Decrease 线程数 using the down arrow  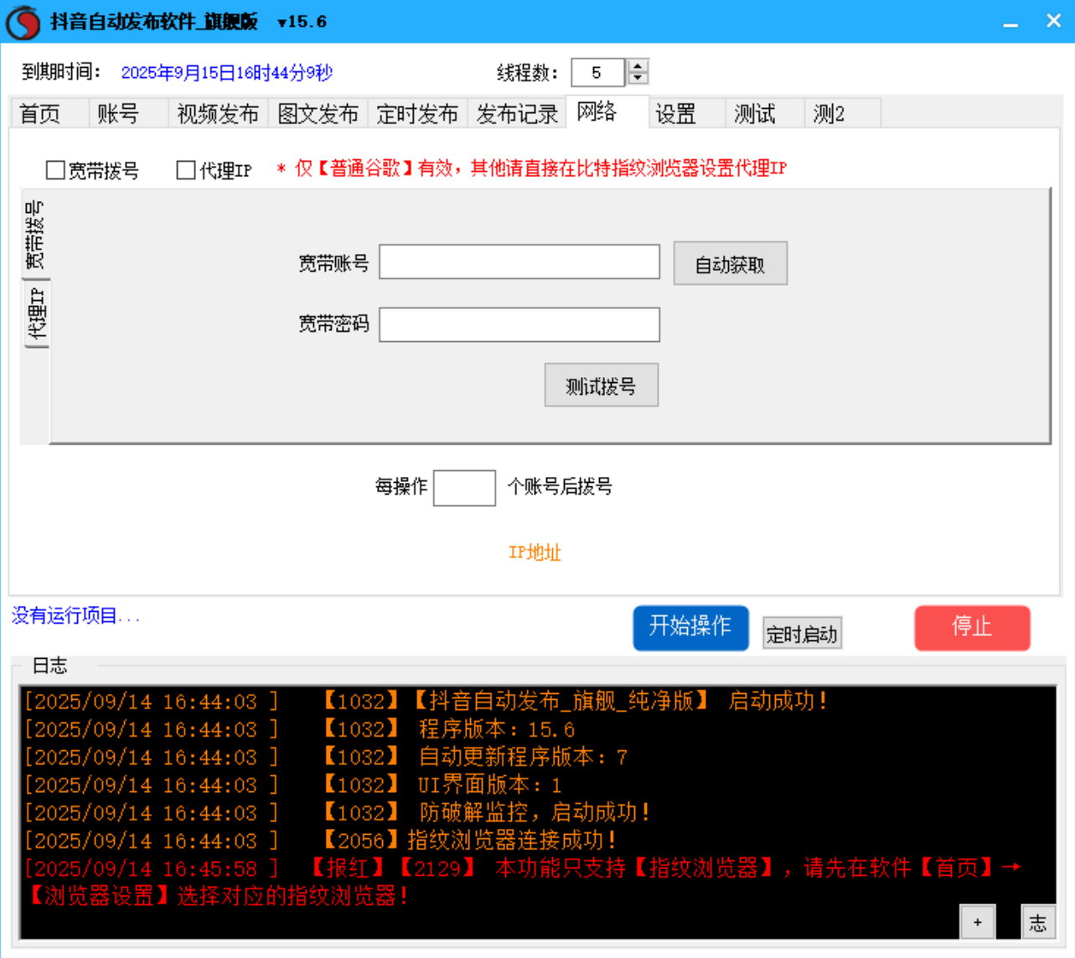(x=636, y=78)
